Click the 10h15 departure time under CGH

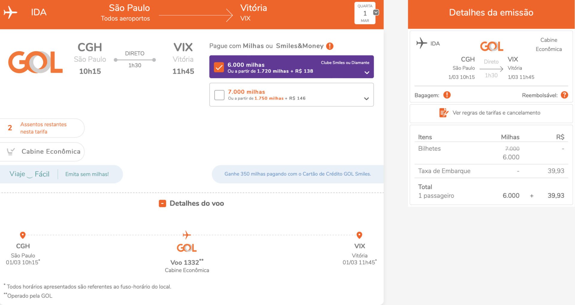click(x=90, y=71)
